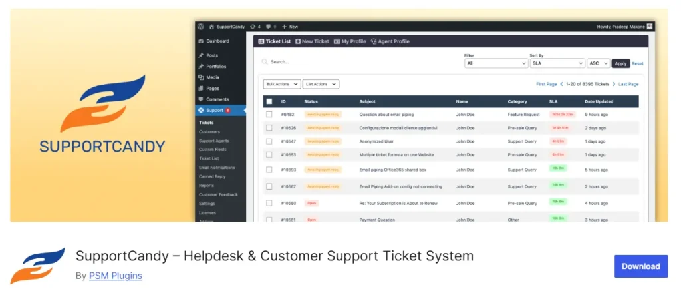This screenshot has height=293, width=681.
Task: Open Canned Reply submenu item
Action: pos(212,176)
